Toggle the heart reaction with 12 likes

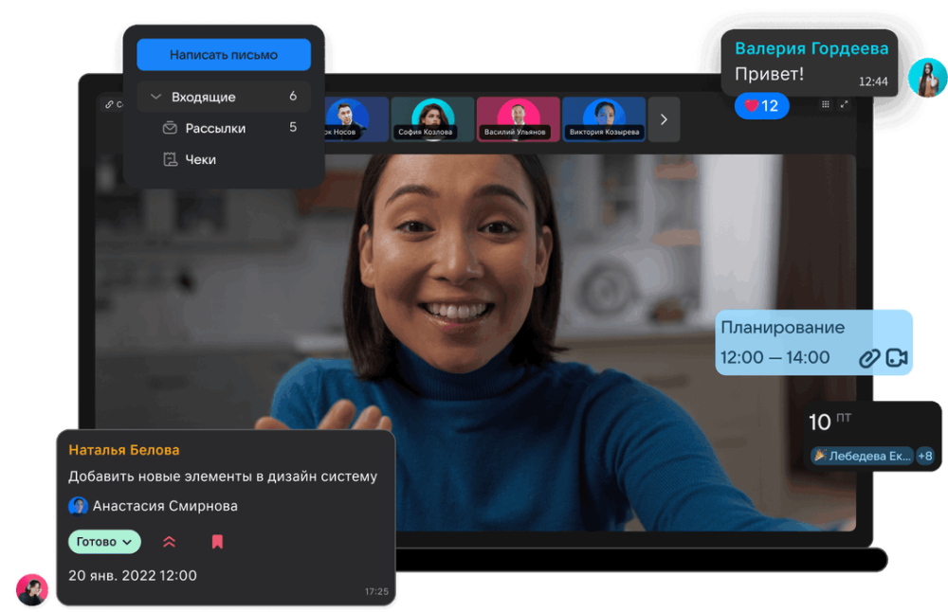(761, 106)
